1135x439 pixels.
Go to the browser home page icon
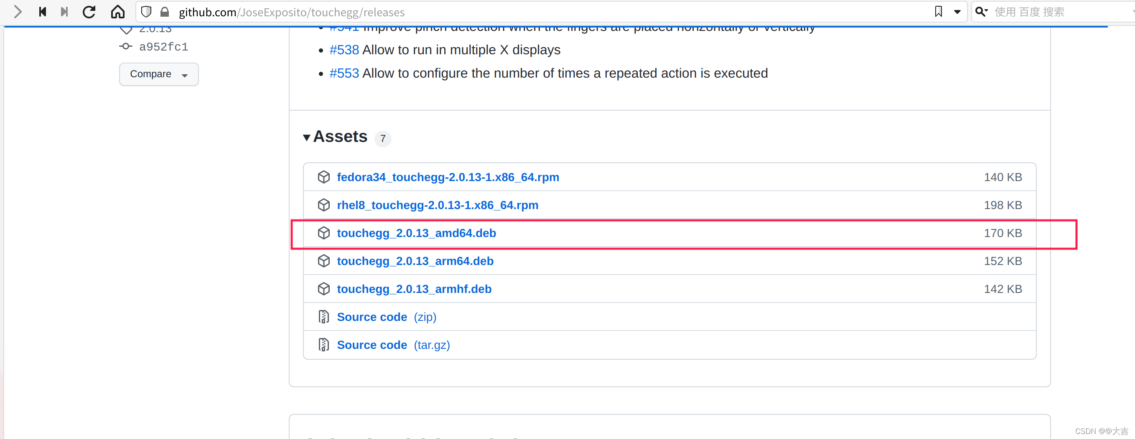(x=118, y=12)
